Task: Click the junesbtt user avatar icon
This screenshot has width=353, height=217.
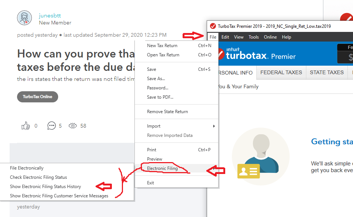Action: tap(24, 18)
